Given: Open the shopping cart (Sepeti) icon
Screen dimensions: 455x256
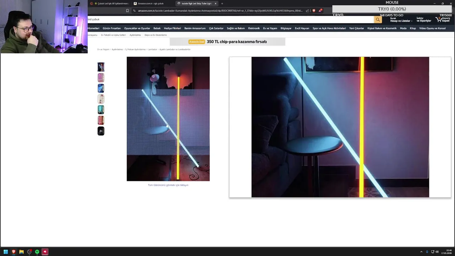Looking at the screenshot, I should 443,20.
